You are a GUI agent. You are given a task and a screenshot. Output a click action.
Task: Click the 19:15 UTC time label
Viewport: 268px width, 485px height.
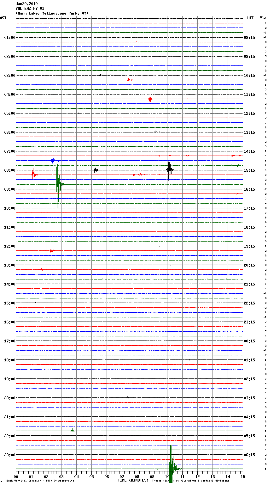249,246
